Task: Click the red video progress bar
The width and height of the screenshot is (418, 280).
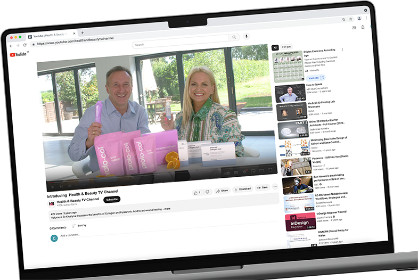Action: coord(52,183)
